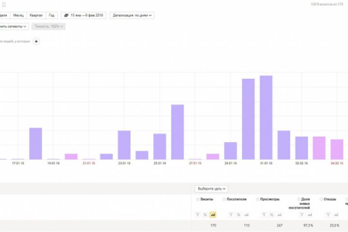The width and height of the screenshot is (348, 232).
Task: Click the 19.01.18 axis date label
Action: tap(53, 163)
